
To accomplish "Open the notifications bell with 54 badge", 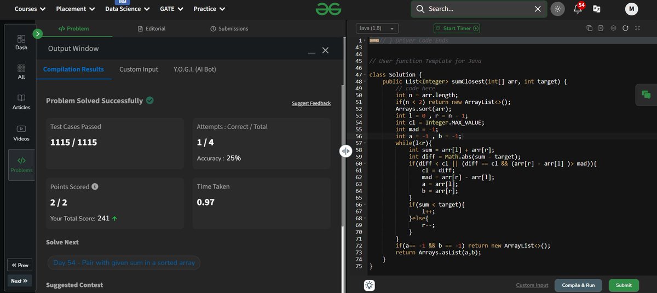I will pyautogui.click(x=578, y=9).
